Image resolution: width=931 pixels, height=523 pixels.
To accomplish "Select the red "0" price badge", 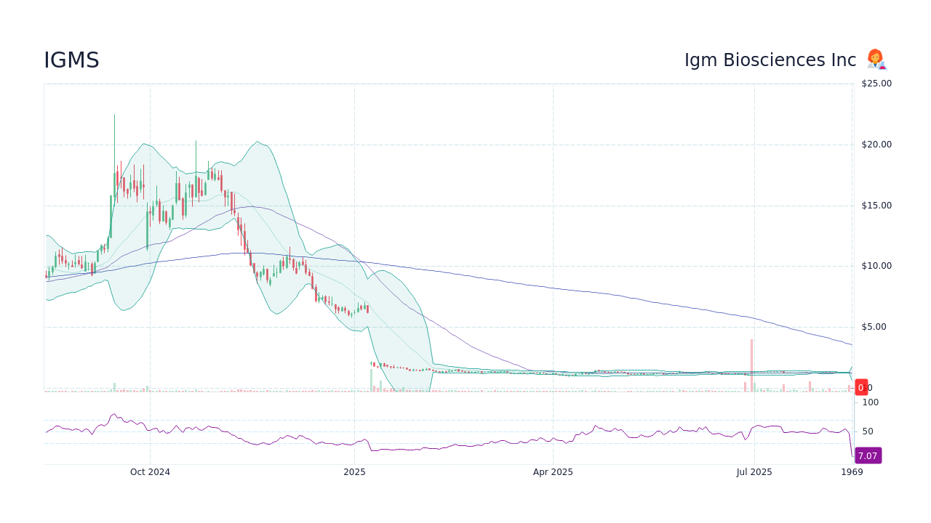I will (861, 388).
